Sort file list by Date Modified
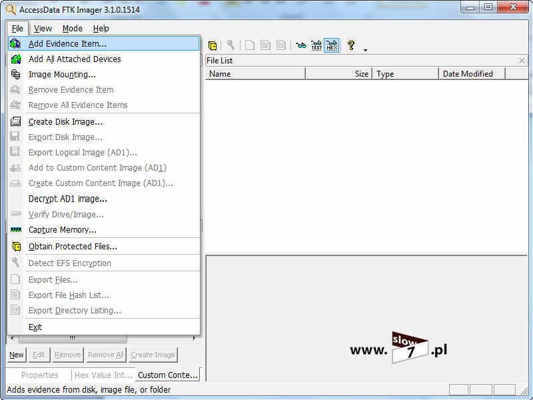 pos(472,74)
